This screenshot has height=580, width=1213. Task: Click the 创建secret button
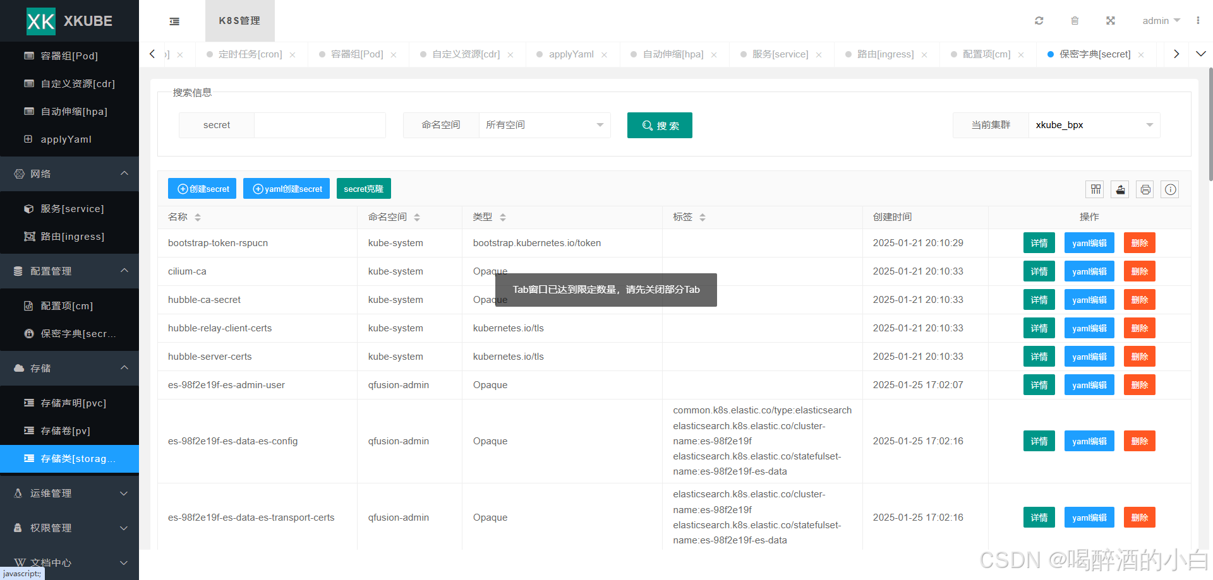[x=202, y=189]
